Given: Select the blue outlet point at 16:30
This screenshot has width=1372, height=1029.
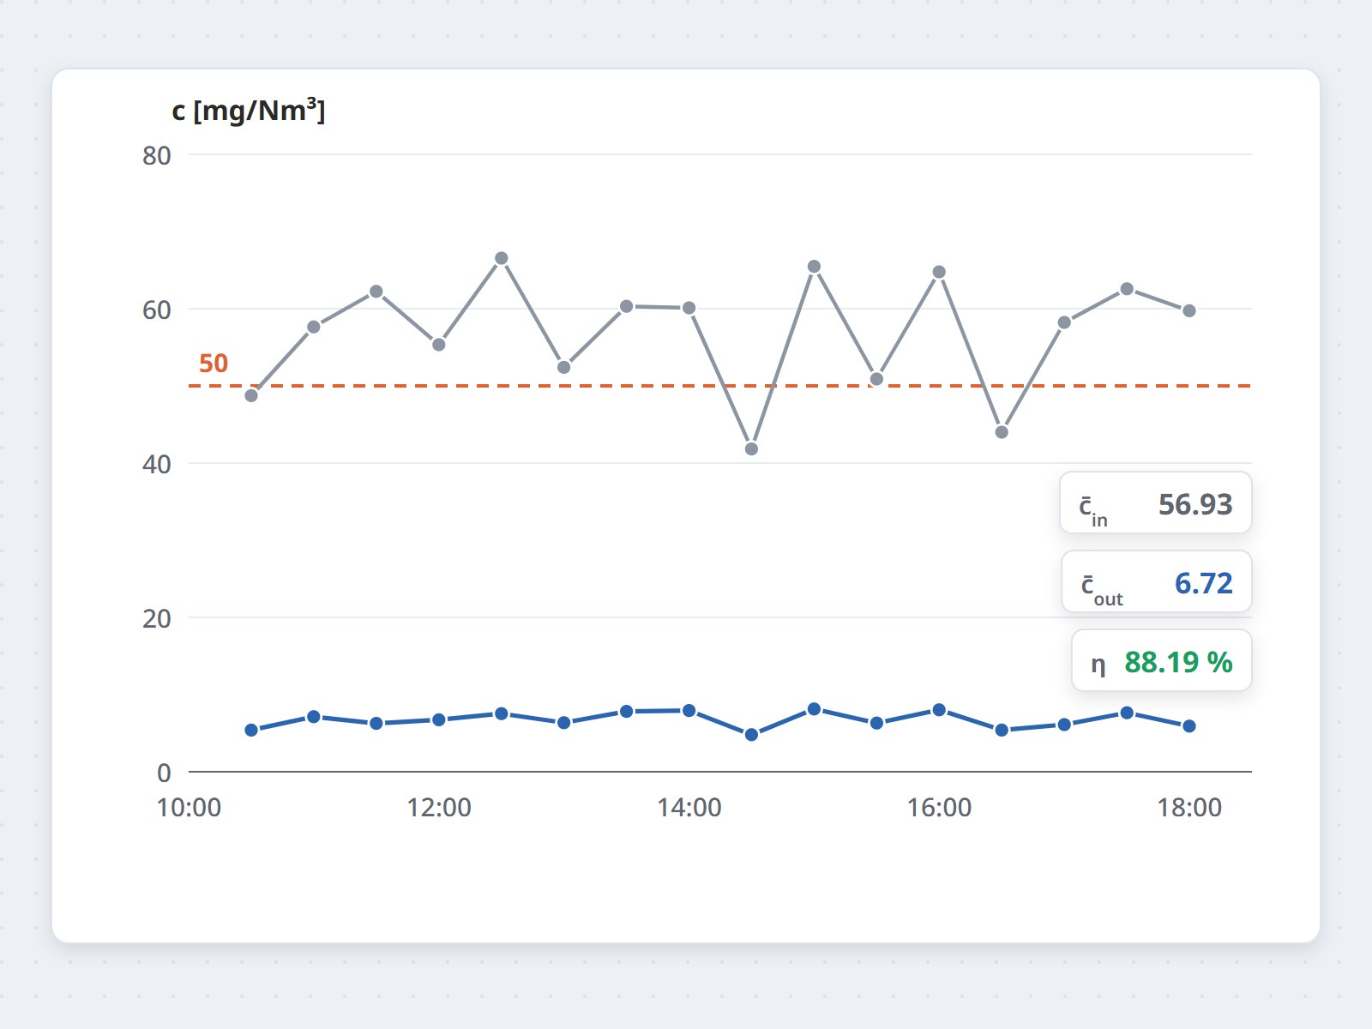Looking at the screenshot, I should [1002, 730].
